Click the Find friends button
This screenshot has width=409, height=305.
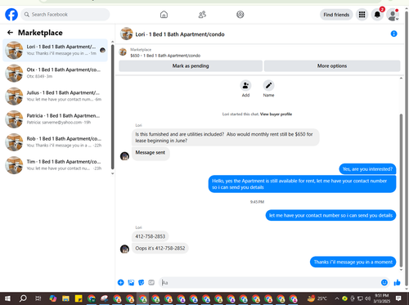pos(336,15)
